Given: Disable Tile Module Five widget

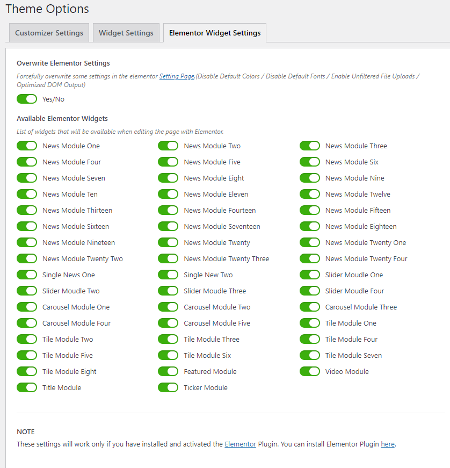Looking at the screenshot, I should click(x=27, y=355).
